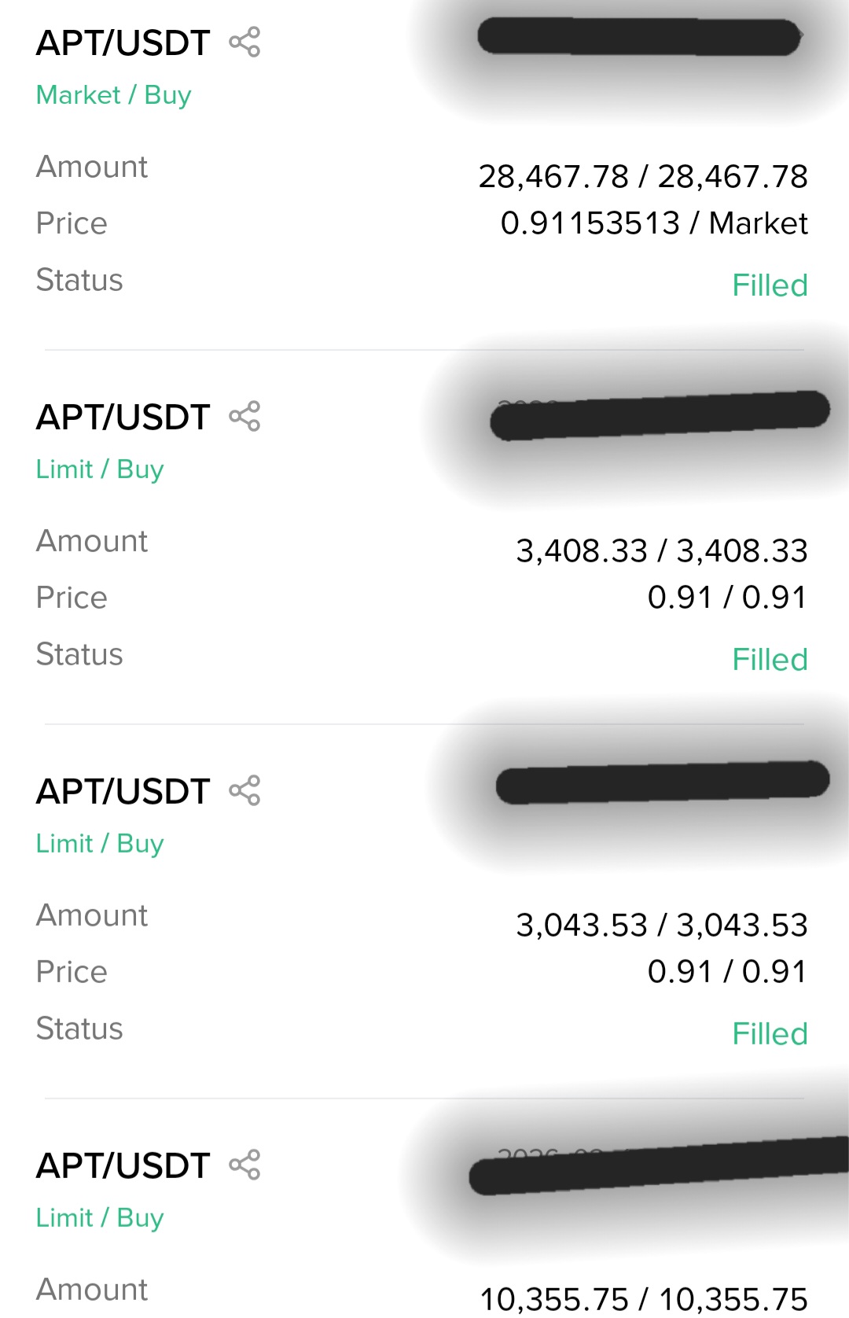Tap Limit / Buy label of 3,408.33 order

point(100,469)
